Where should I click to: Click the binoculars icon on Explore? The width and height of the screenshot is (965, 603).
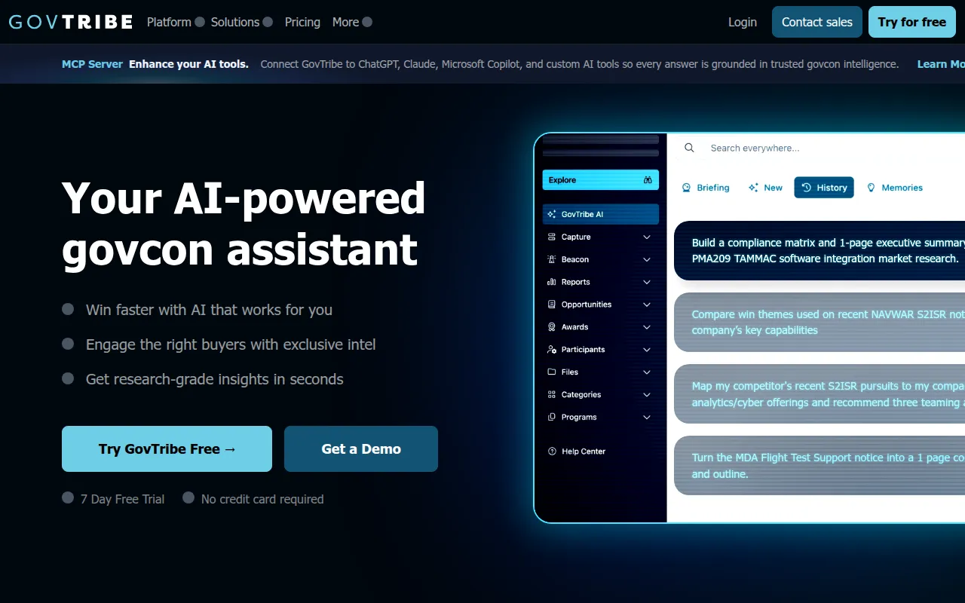click(x=648, y=180)
